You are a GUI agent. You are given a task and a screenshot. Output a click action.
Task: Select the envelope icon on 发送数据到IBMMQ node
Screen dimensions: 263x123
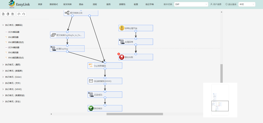coord(91,81)
